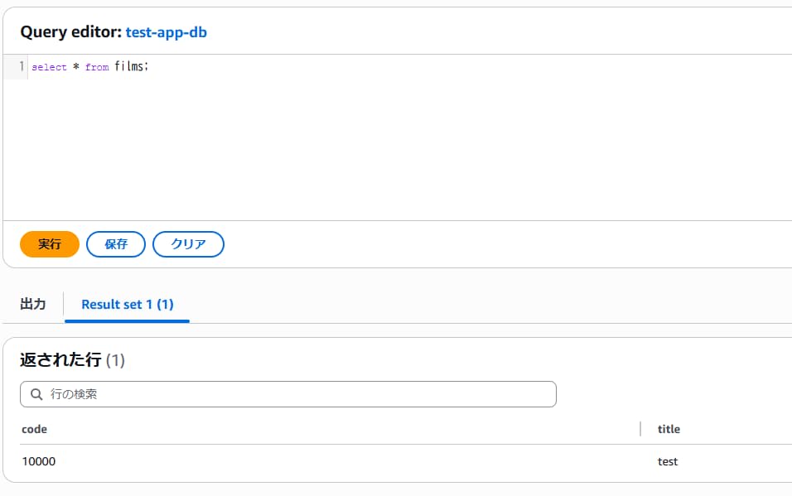Click the divider between code and title columns
The width and height of the screenshot is (792, 496).
(640, 429)
